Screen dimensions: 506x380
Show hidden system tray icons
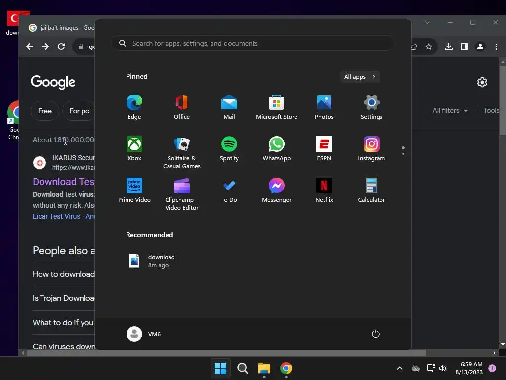[x=399, y=368]
